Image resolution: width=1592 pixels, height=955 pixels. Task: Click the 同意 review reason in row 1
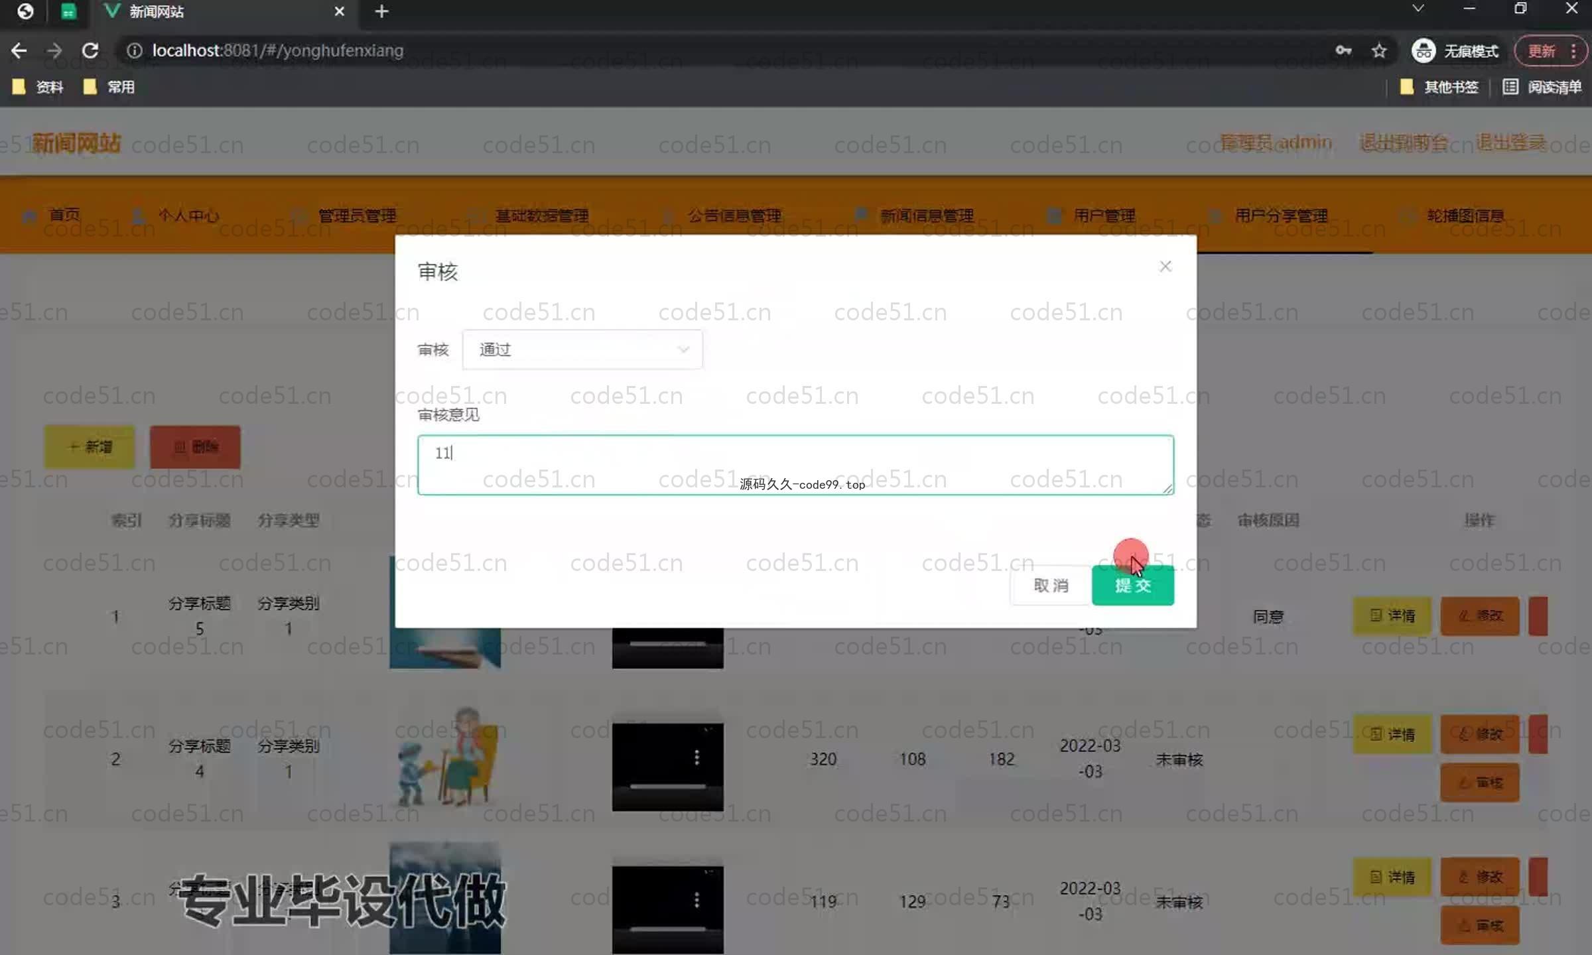(x=1268, y=616)
